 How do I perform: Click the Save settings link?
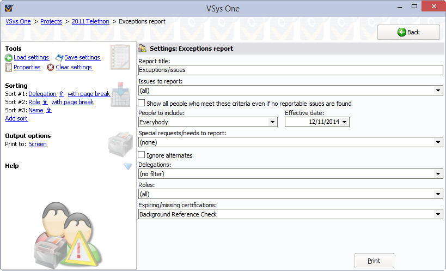(x=82, y=57)
